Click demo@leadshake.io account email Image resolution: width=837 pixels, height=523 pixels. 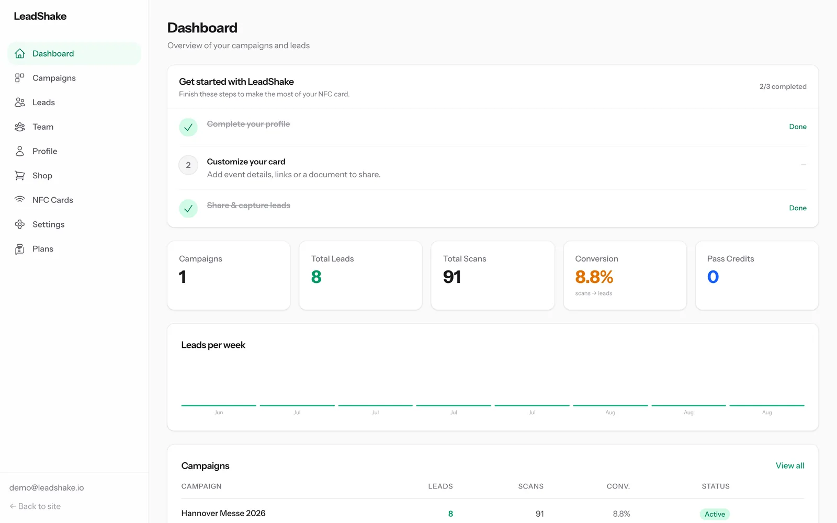coord(47,487)
